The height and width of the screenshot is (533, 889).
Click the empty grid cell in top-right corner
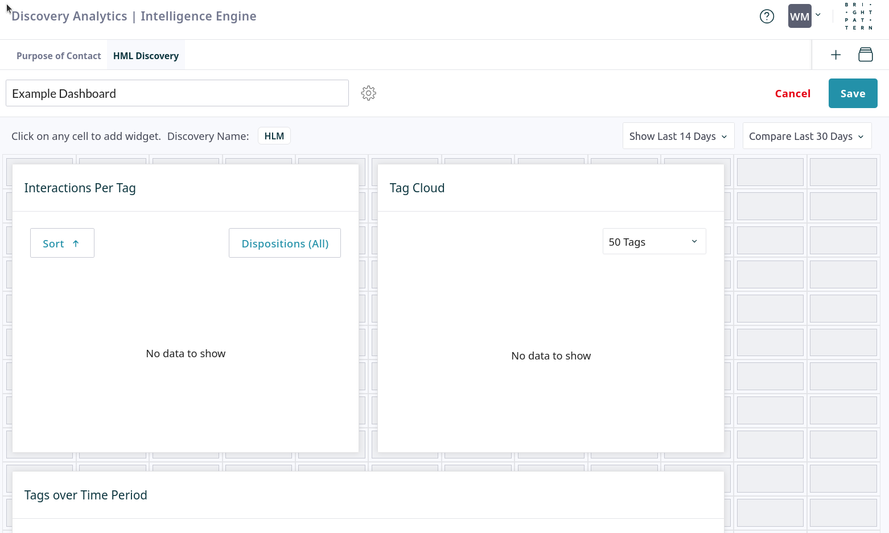point(843,172)
